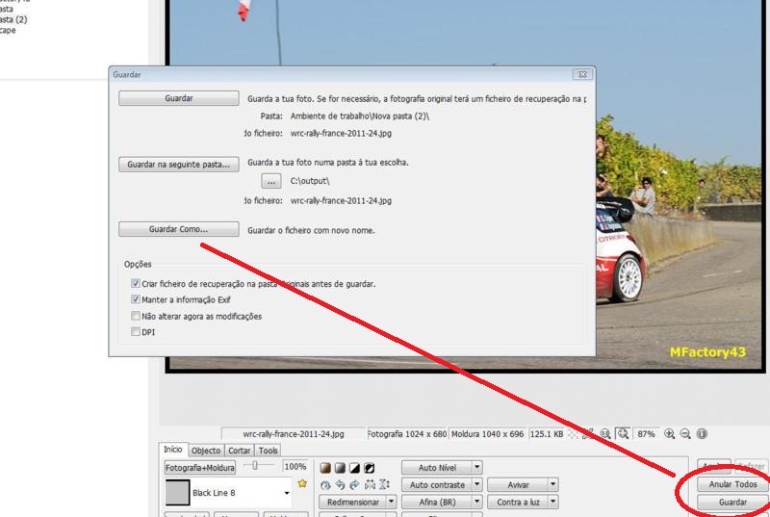Apply the grayscale effect icon

(340, 468)
